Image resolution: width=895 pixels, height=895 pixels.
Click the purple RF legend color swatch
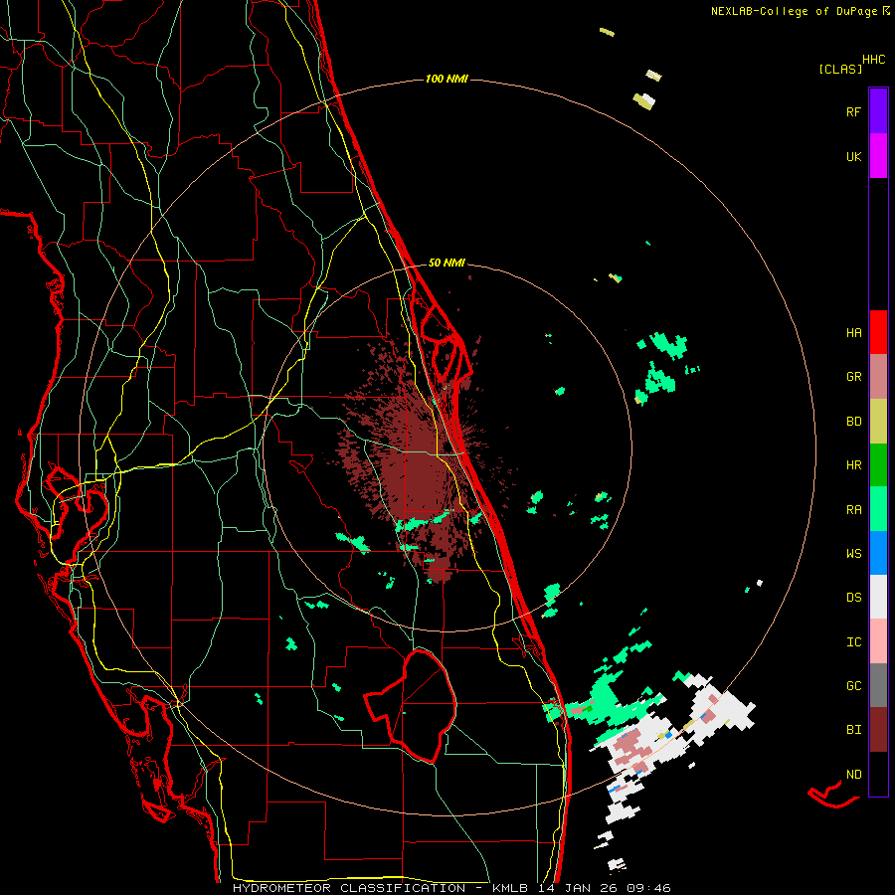click(878, 111)
